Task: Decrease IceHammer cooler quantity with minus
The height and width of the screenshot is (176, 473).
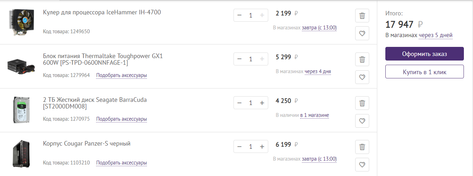Action: pos(239,15)
